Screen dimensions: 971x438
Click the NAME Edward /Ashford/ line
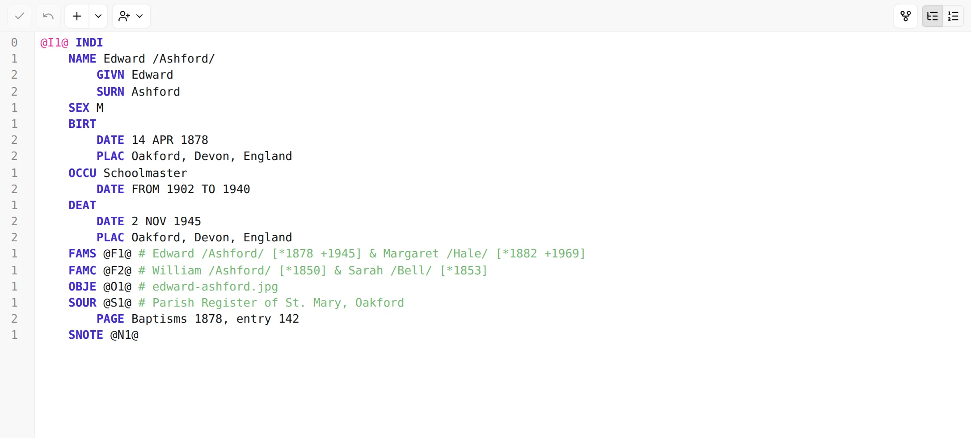pos(142,59)
